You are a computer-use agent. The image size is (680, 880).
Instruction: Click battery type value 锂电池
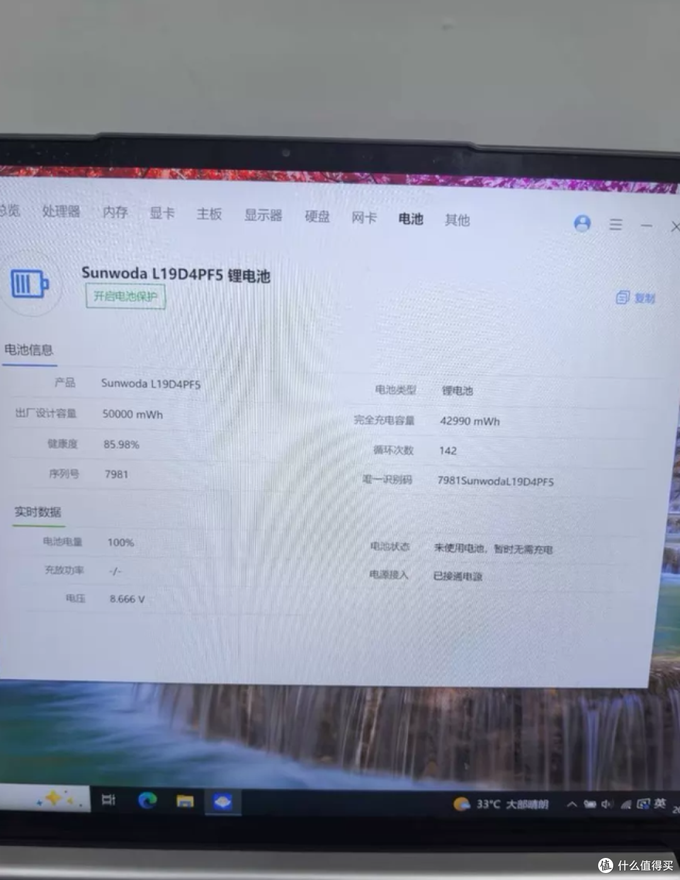tap(457, 391)
